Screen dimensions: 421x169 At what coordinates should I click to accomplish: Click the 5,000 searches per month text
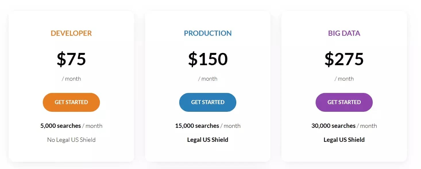tap(71, 126)
